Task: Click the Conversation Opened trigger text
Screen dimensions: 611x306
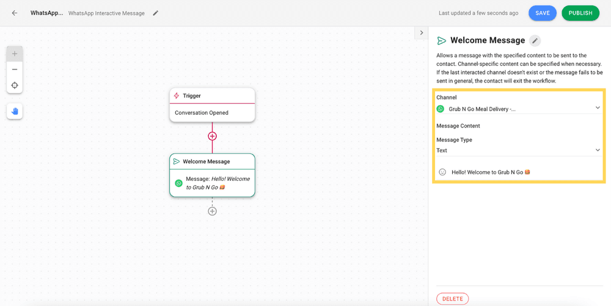Action: click(x=202, y=113)
